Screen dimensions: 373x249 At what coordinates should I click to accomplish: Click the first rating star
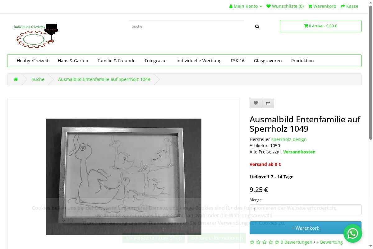point(252,242)
